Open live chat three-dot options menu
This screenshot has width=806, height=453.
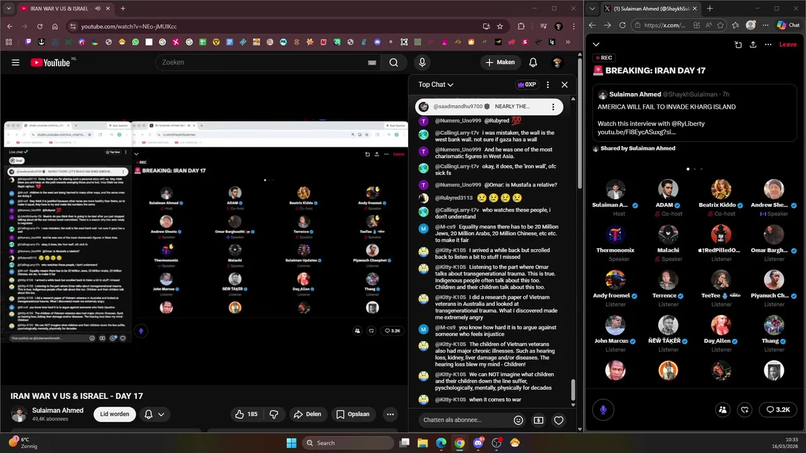(547, 84)
